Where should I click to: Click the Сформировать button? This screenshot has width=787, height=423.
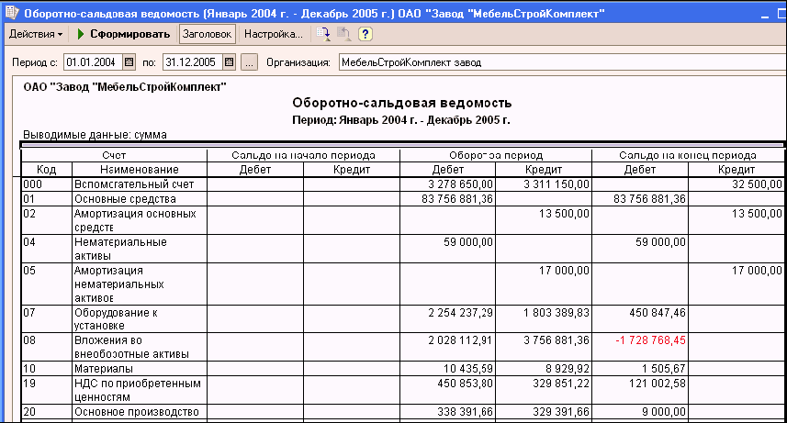coord(124,34)
